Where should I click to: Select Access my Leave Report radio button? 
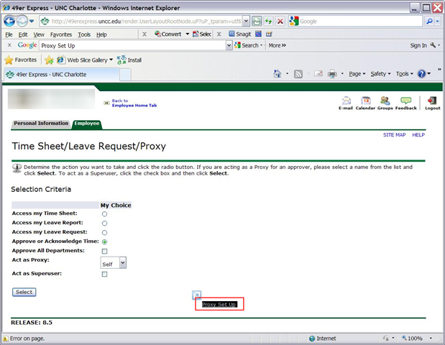(104, 224)
